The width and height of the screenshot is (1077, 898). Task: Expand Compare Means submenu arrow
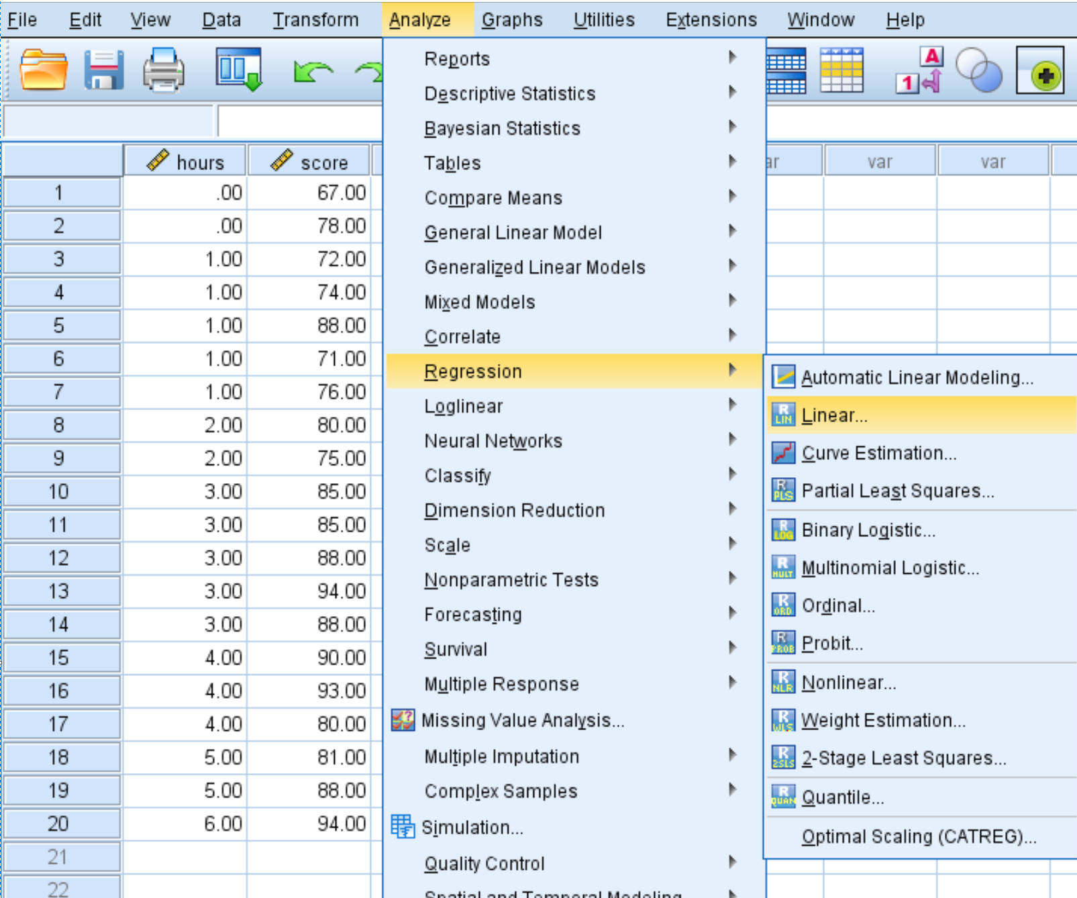point(733,197)
